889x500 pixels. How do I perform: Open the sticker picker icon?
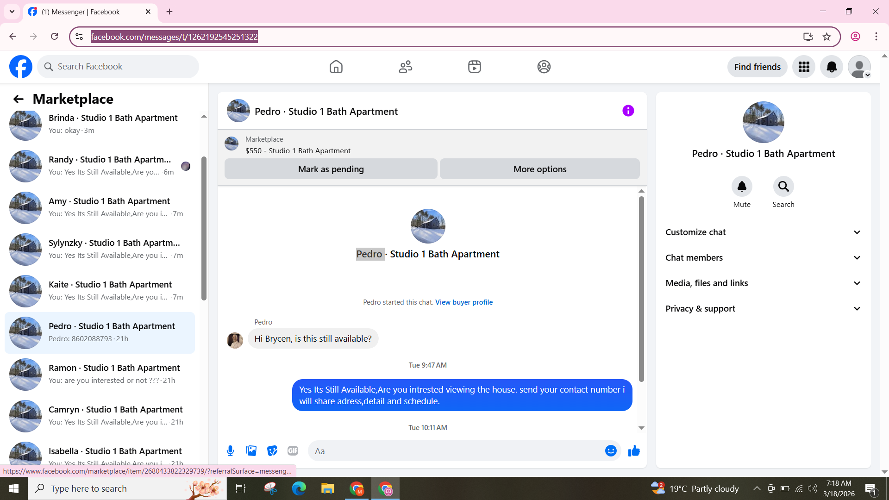(272, 451)
